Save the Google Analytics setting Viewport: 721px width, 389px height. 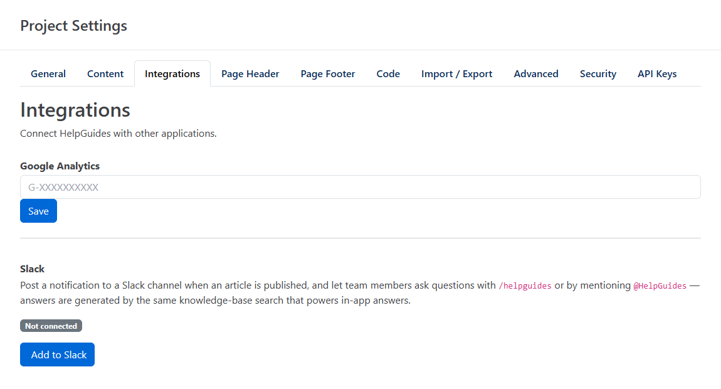[39, 211]
